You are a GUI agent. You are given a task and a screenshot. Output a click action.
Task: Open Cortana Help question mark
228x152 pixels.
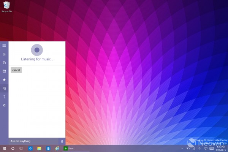(4, 97)
